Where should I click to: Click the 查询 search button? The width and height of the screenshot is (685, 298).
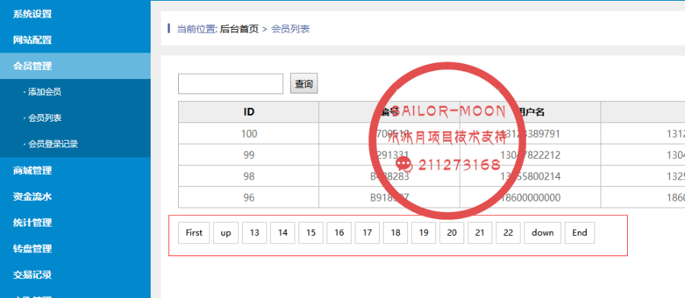click(x=304, y=84)
